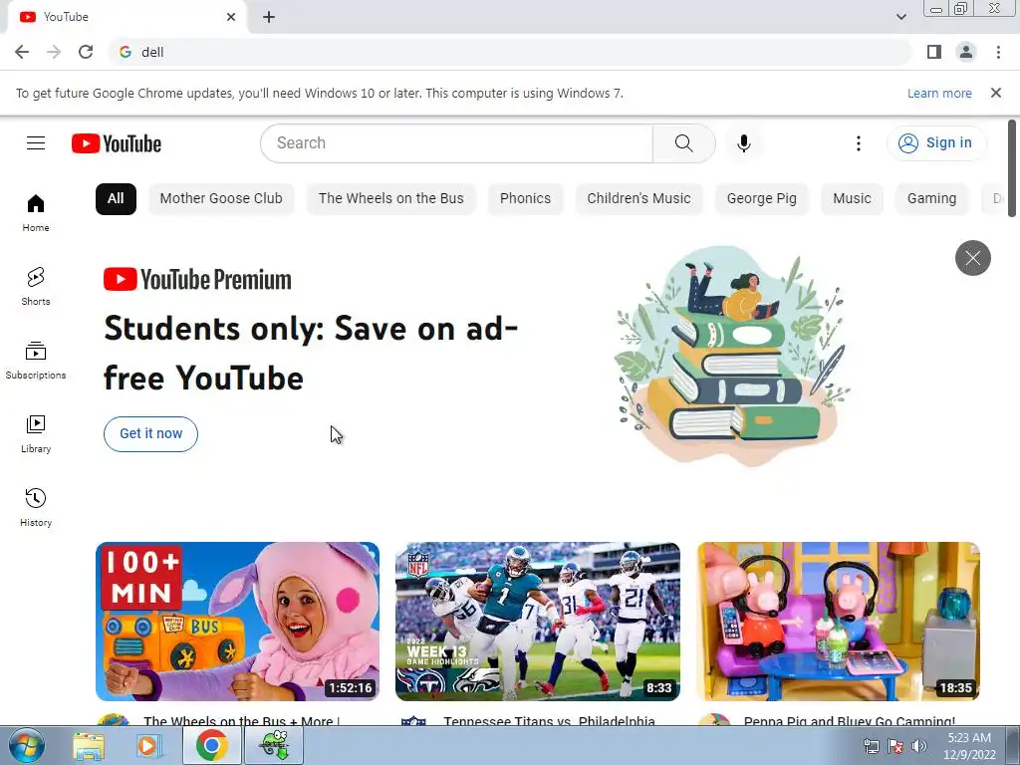1020x765 pixels.
Task: Click the YouTube Premium logo in banner
Action: [197, 280]
